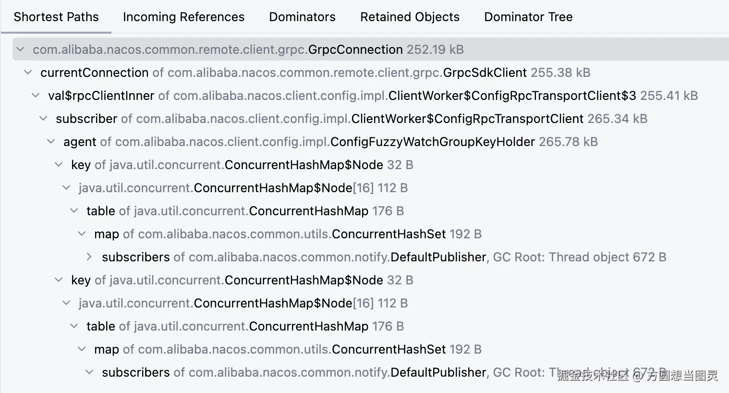Show the Dominator Tree tab
The width and height of the screenshot is (729, 393).
click(x=528, y=17)
